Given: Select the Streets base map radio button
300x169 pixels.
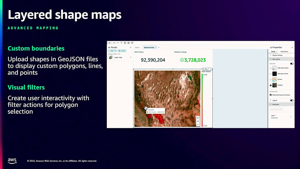Looking at the screenshot, I should point(270,80).
